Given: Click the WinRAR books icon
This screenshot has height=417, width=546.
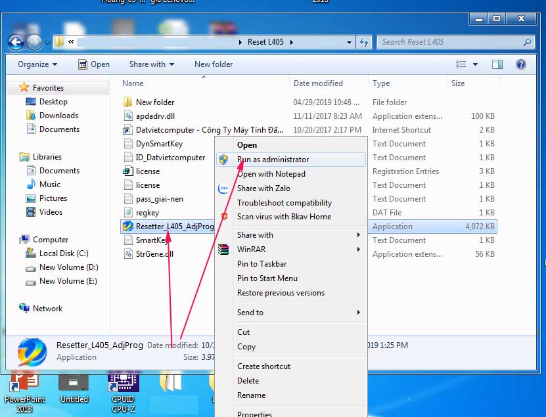Looking at the screenshot, I should [x=223, y=250].
